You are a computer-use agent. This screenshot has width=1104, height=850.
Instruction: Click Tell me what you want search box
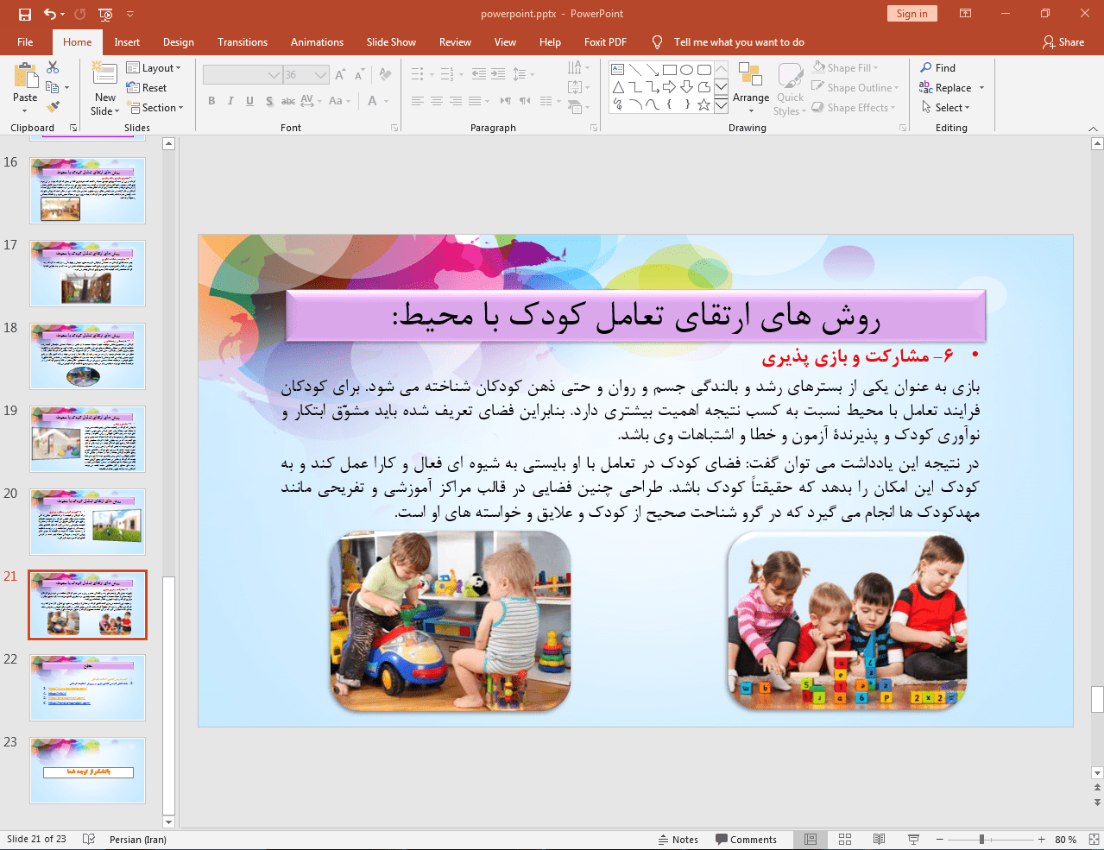(739, 42)
